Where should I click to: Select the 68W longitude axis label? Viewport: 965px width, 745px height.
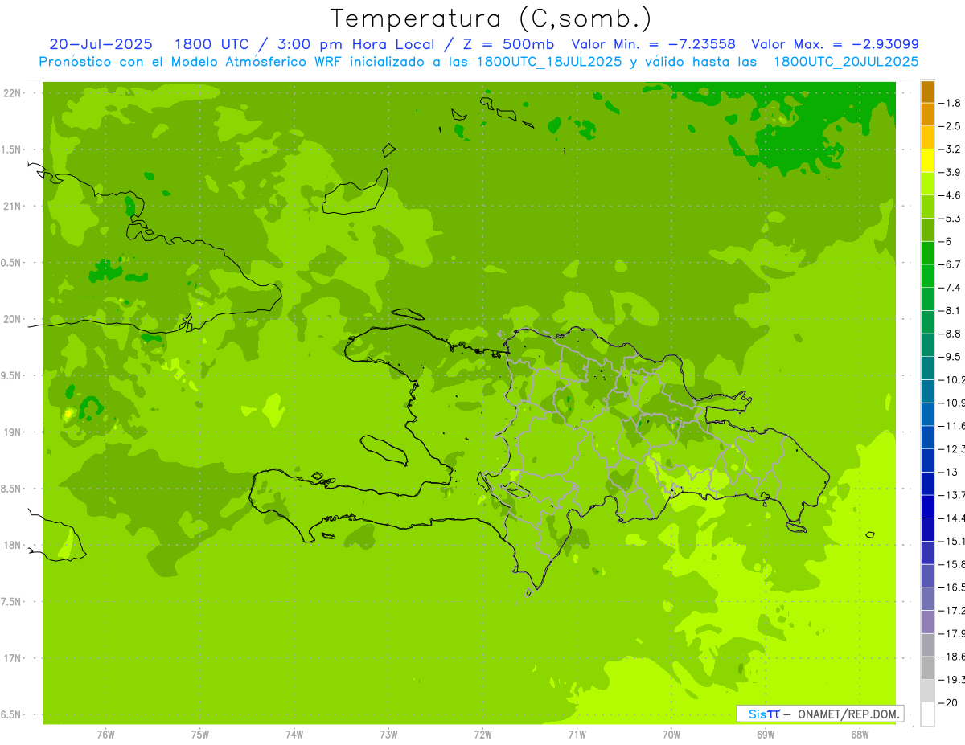(859, 735)
